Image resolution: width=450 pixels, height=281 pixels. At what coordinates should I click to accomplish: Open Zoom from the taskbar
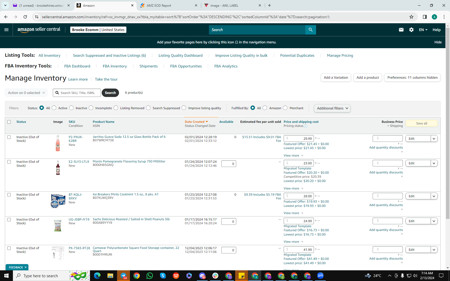pyautogui.click(x=320, y=276)
